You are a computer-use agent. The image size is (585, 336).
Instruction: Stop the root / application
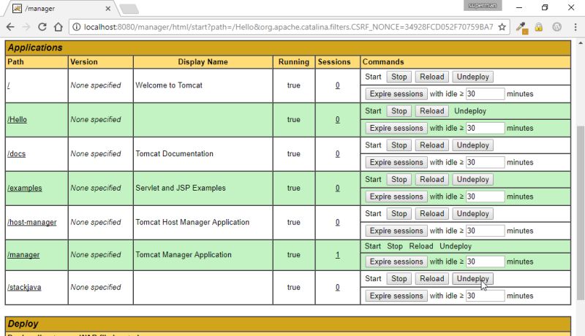tap(399, 77)
